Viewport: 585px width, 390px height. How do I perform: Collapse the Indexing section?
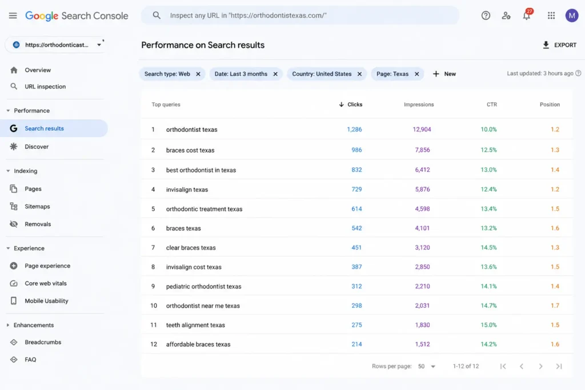point(8,171)
